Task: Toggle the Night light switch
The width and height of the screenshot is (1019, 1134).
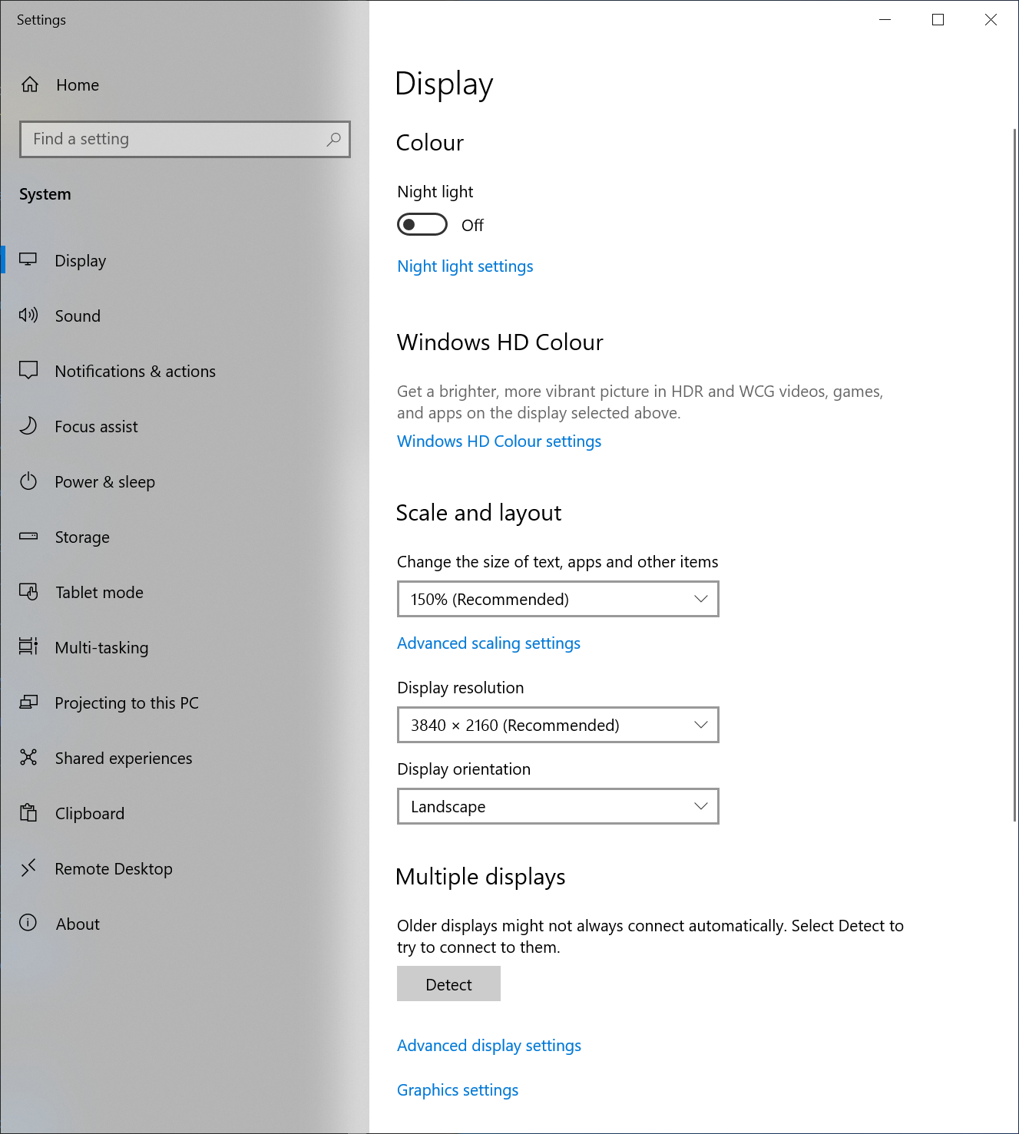Action: (422, 224)
